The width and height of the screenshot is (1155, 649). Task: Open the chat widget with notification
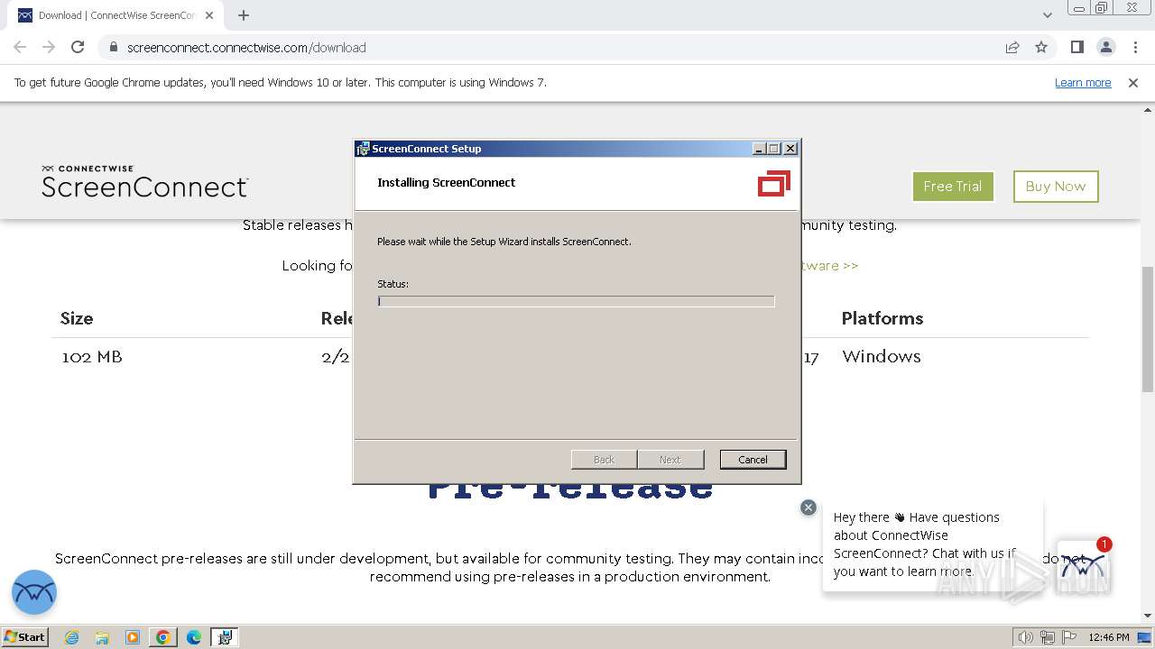(1084, 566)
